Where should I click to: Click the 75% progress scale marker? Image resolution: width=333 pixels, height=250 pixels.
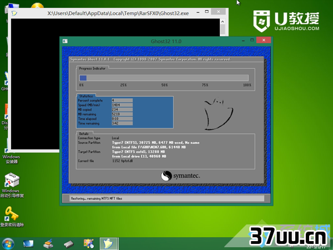click(x=205, y=85)
